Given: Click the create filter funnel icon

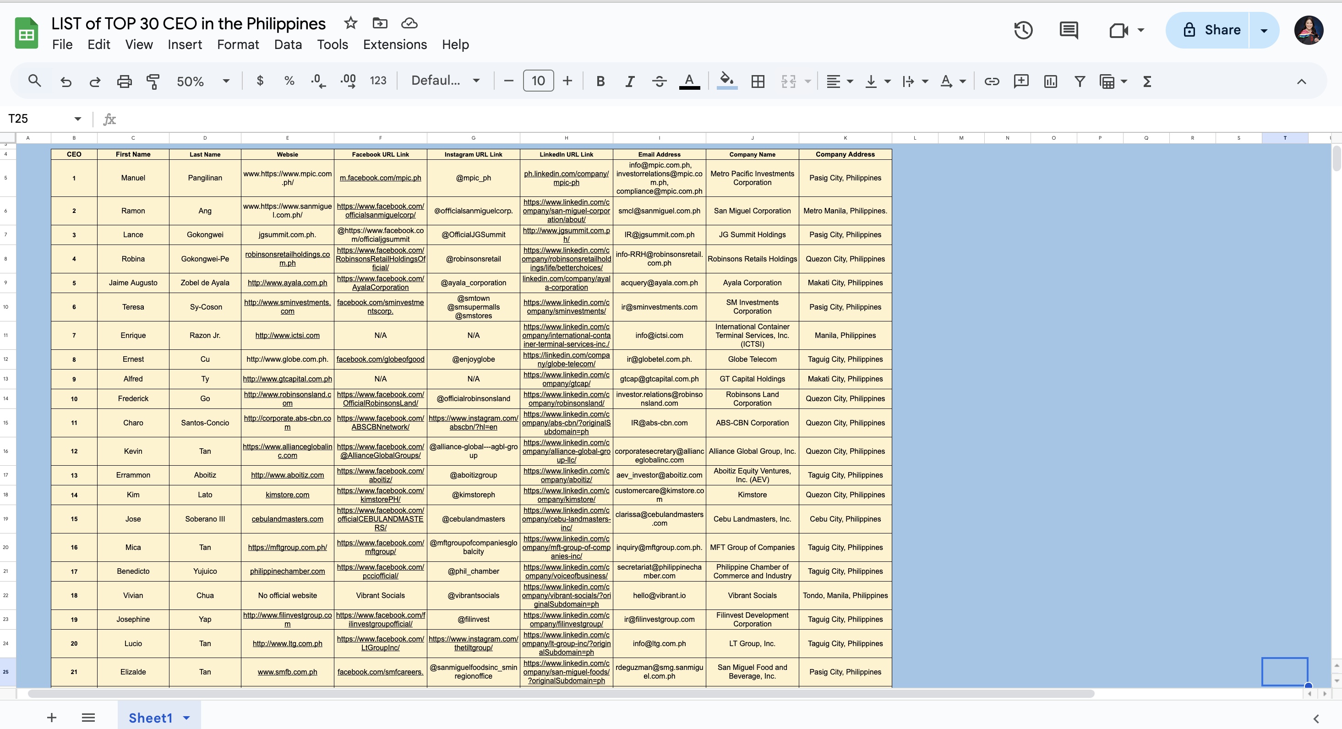Looking at the screenshot, I should coord(1080,81).
